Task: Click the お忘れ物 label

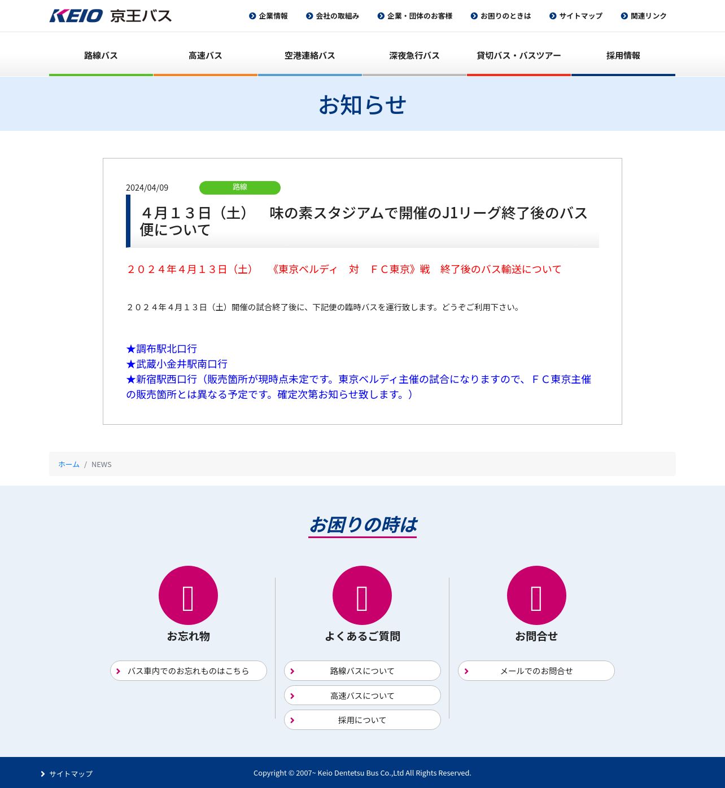Action: pyautogui.click(x=188, y=636)
